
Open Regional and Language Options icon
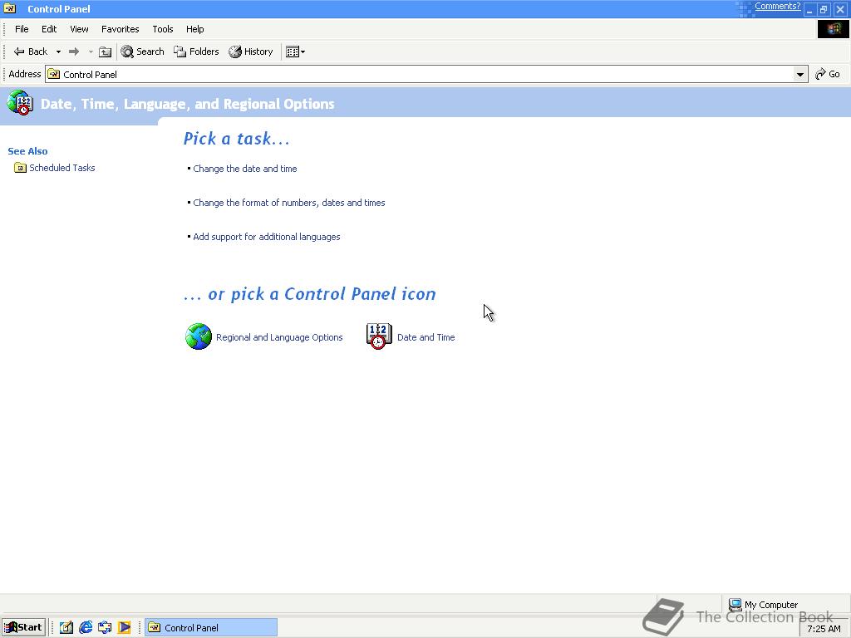(x=198, y=336)
